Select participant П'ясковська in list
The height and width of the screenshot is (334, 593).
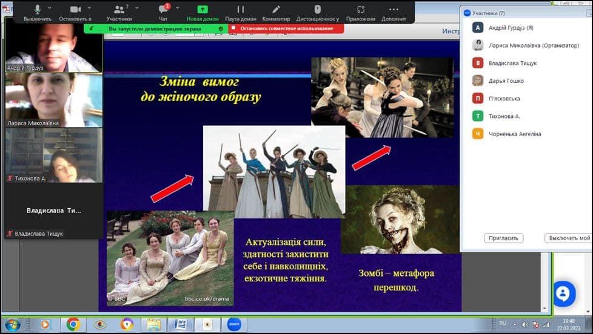(526, 99)
